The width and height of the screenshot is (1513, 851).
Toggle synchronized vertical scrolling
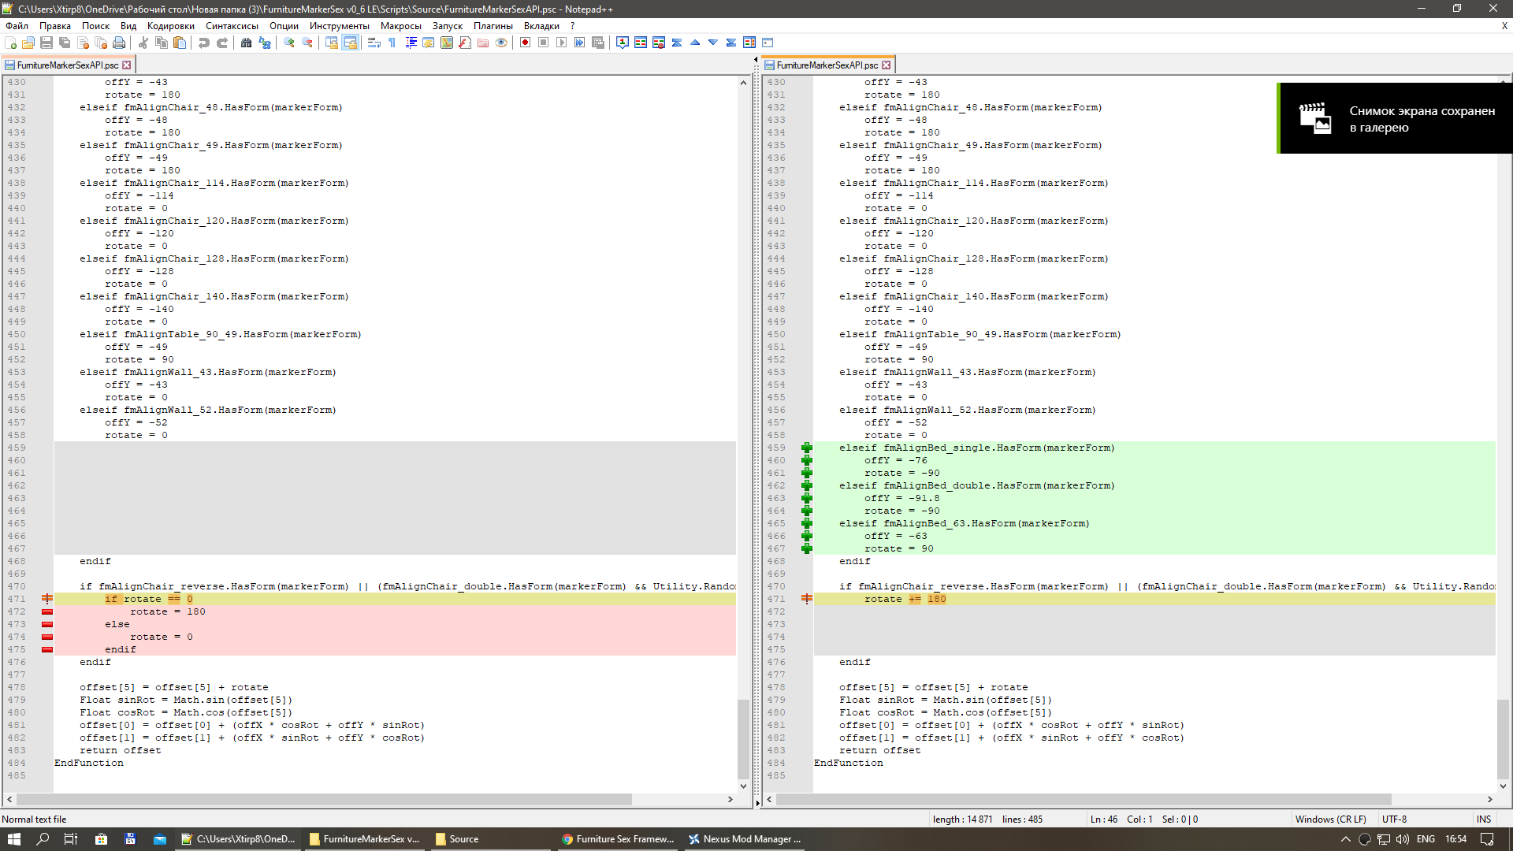coord(332,43)
